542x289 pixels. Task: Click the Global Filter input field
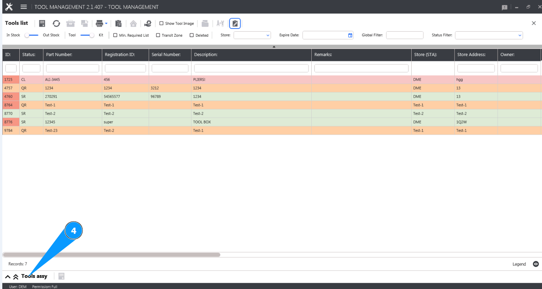coord(404,35)
